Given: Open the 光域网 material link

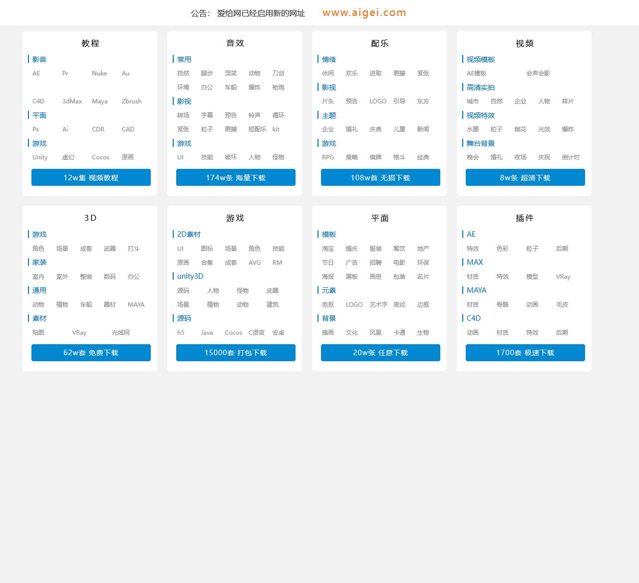Looking at the screenshot, I should click(120, 332).
